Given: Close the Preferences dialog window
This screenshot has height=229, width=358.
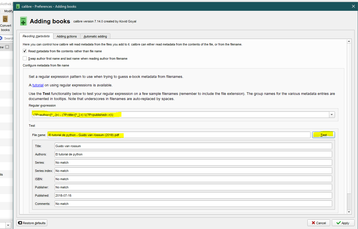Looking at the screenshot, I should click(353, 6).
